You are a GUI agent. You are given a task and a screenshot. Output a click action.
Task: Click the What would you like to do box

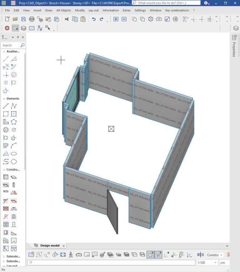pyautogui.click(x=166, y=3)
